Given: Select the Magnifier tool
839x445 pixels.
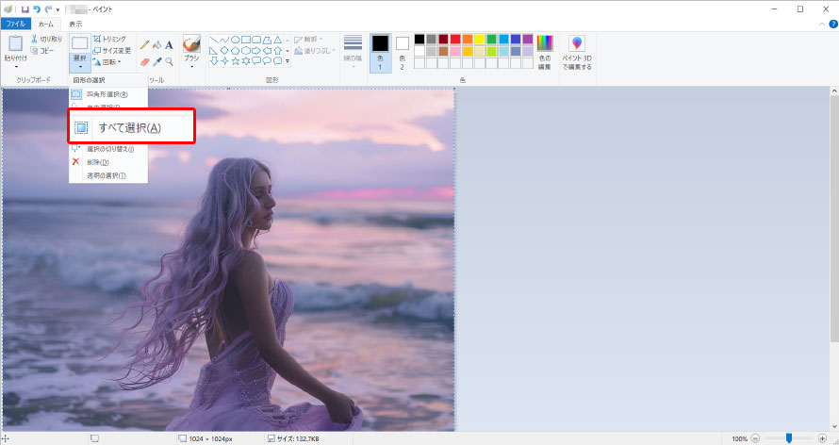Looking at the screenshot, I should (x=169, y=62).
